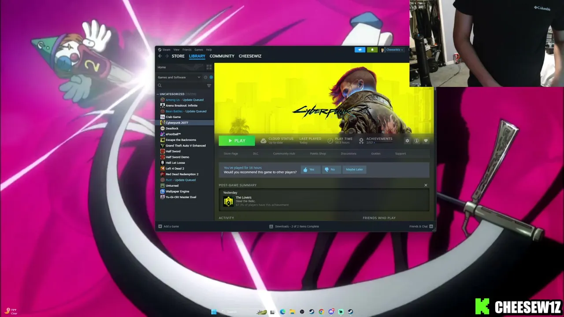Screen dimensions: 564x317
Task: Select Half Sword Demo in the list
Action: pyautogui.click(x=185, y=157)
